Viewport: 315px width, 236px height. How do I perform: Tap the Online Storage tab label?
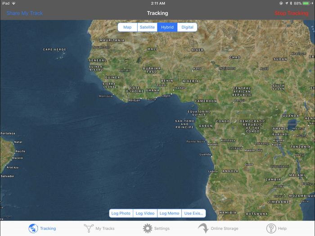tap(225, 228)
